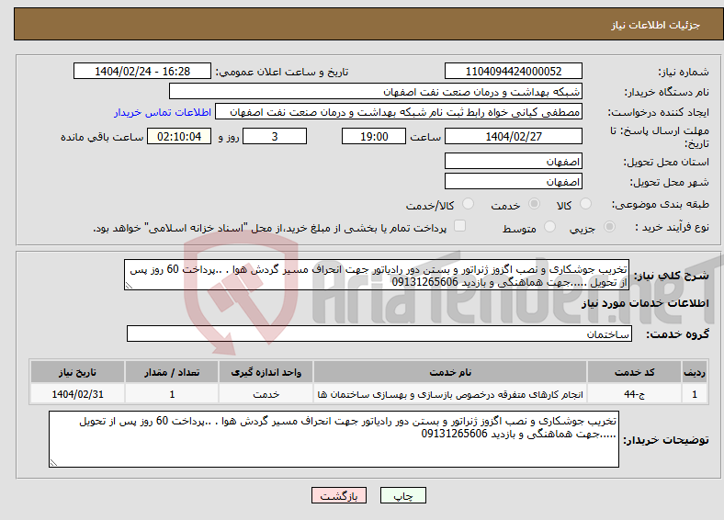Viewport: 724px width, 520px height.
Task: Select the کالا/خدمت radio button
Action: pos(469,204)
